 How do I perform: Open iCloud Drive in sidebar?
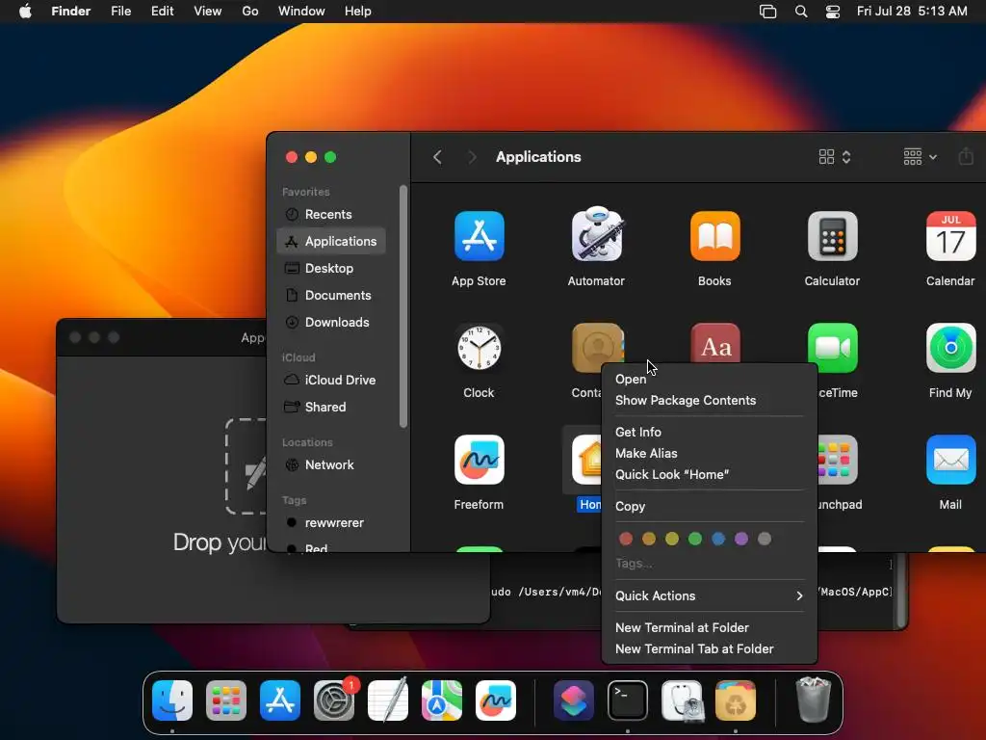[331, 380]
